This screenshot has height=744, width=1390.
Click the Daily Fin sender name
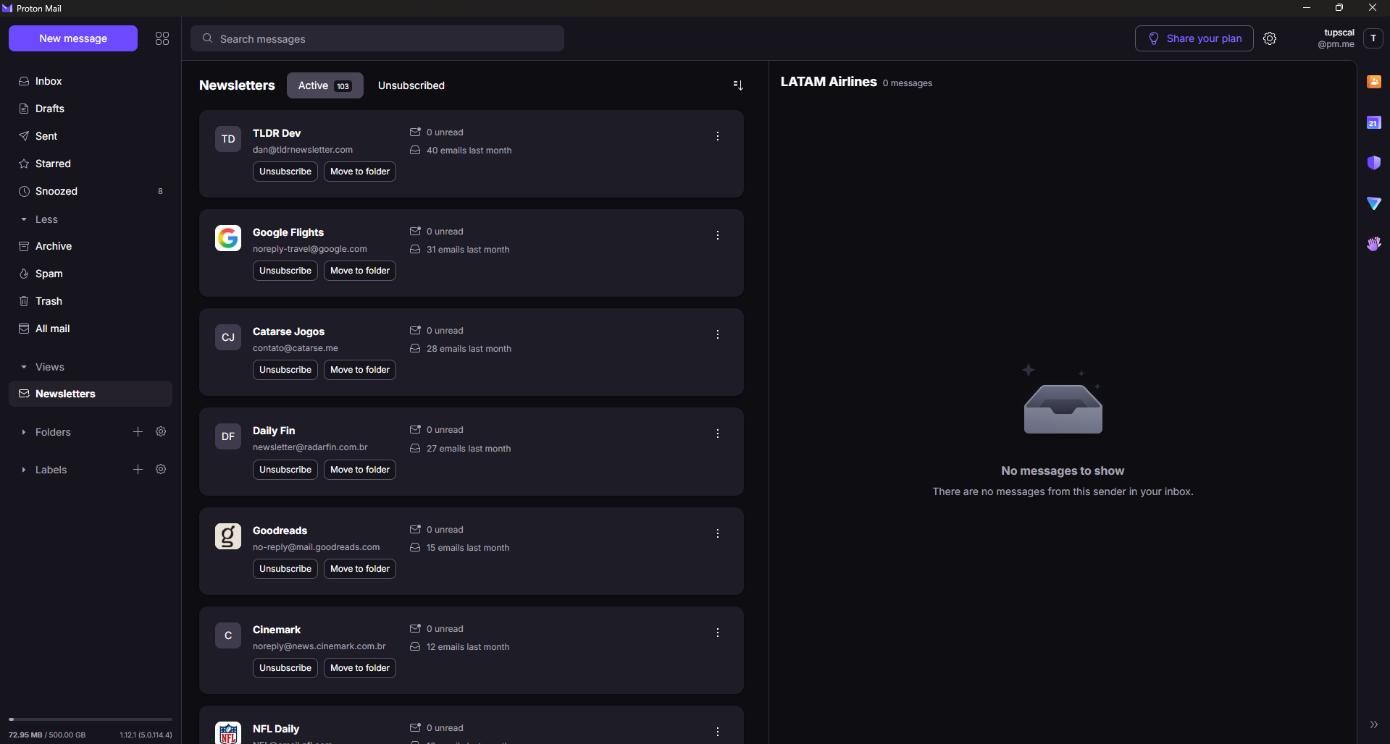pyautogui.click(x=274, y=431)
